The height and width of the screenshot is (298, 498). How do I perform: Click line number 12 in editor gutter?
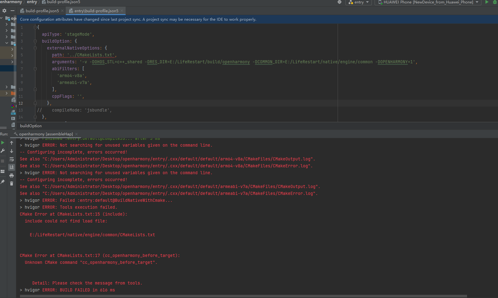21,103
